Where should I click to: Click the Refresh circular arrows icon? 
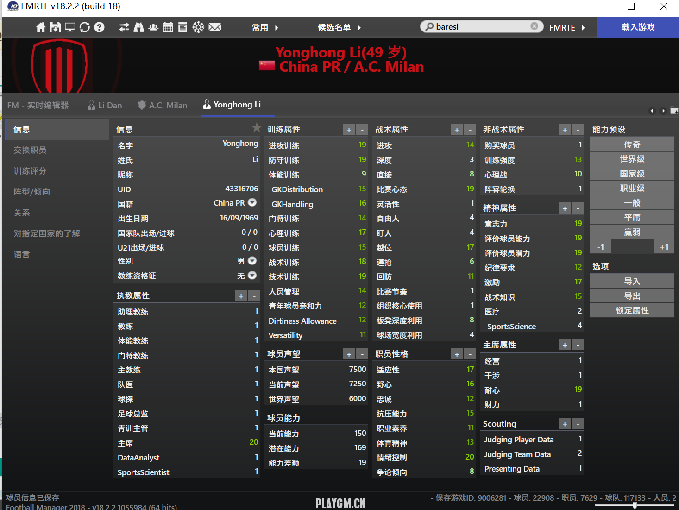coord(85,27)
